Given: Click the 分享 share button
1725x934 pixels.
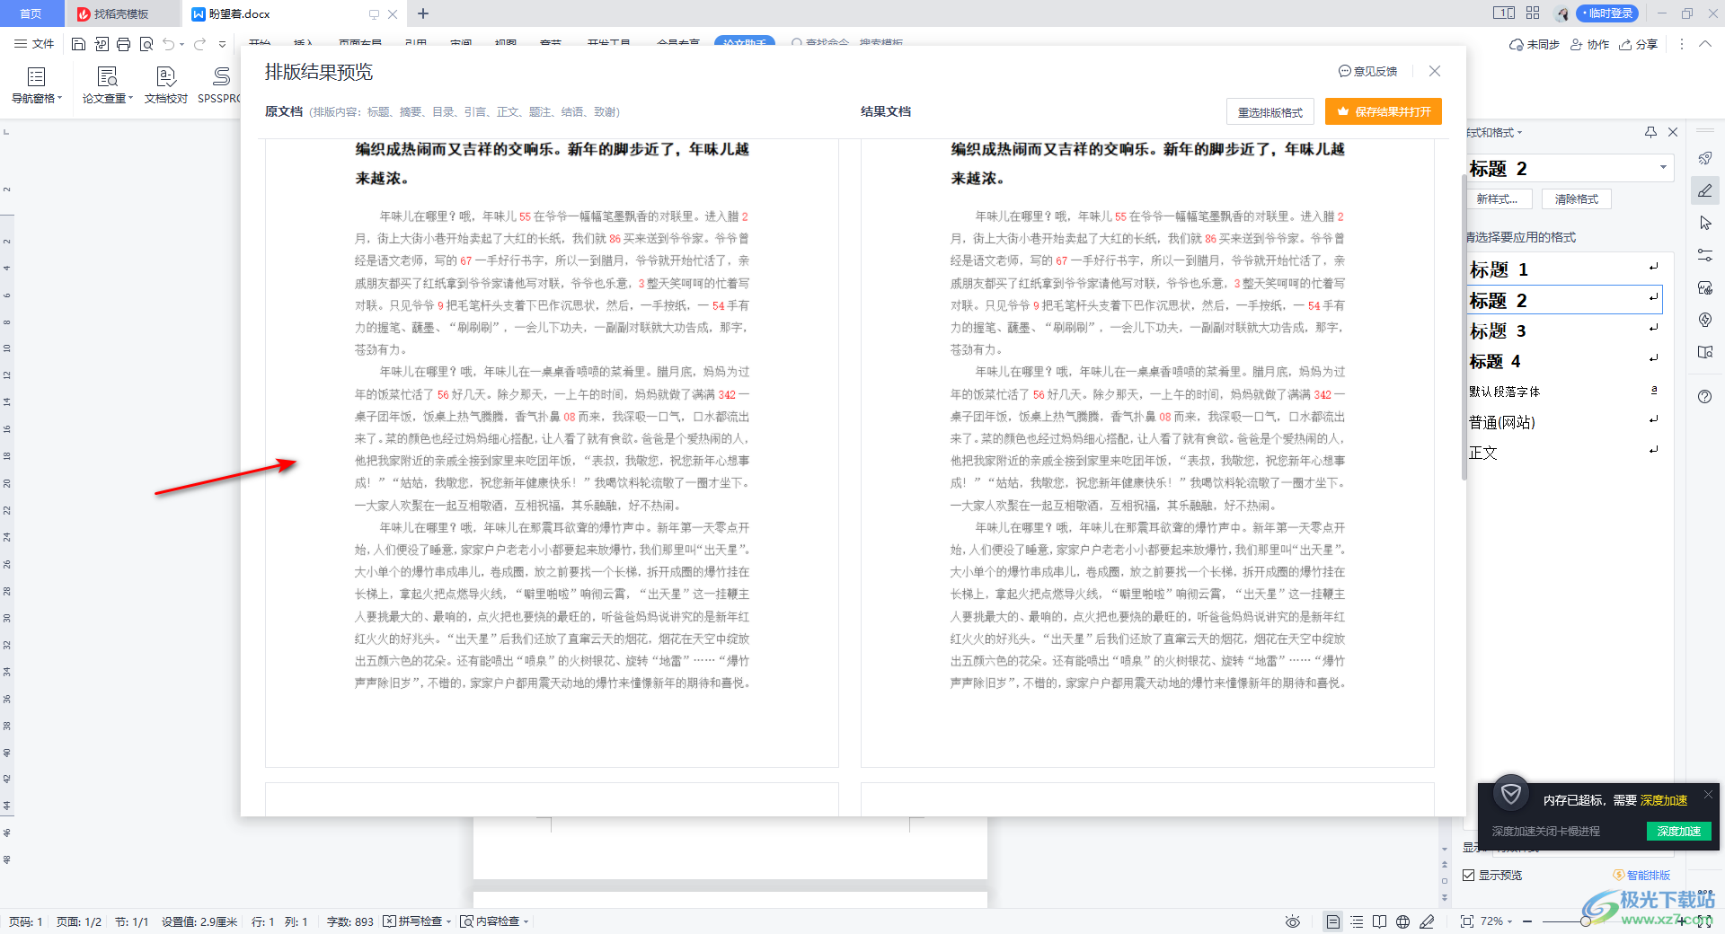Looking at the screenshot, I should click(1638, 44).
